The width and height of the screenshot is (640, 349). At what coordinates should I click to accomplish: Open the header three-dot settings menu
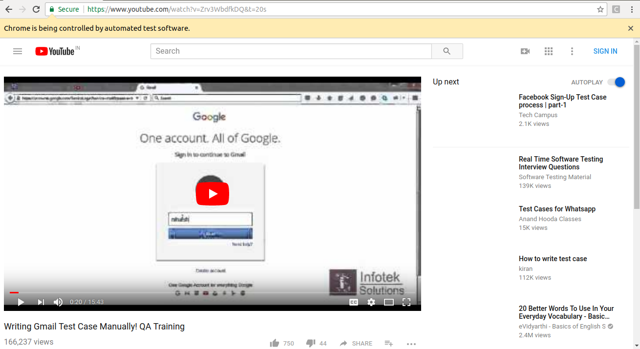[x=572, y=51]
